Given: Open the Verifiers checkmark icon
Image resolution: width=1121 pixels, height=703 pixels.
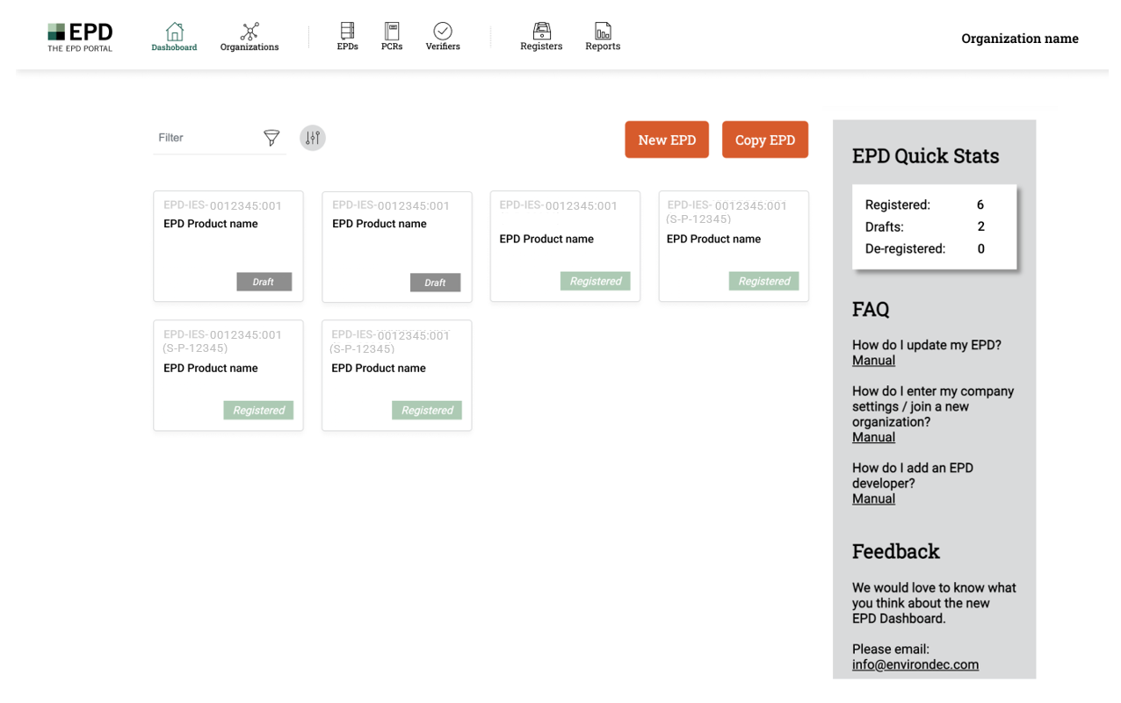Looking at the screenshot, I should [x=443, y=32].
